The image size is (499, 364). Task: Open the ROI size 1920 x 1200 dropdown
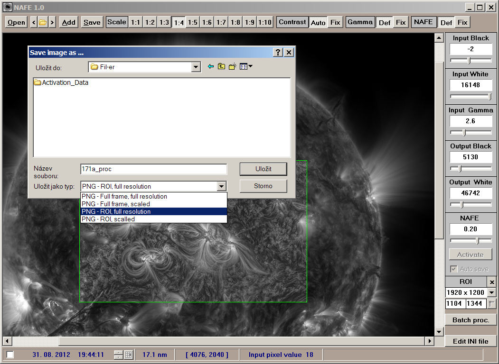coord(491,293)
